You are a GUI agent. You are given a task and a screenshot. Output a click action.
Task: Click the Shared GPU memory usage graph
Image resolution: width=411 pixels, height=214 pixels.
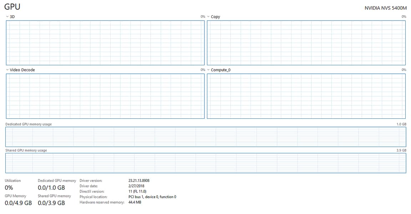205,163
